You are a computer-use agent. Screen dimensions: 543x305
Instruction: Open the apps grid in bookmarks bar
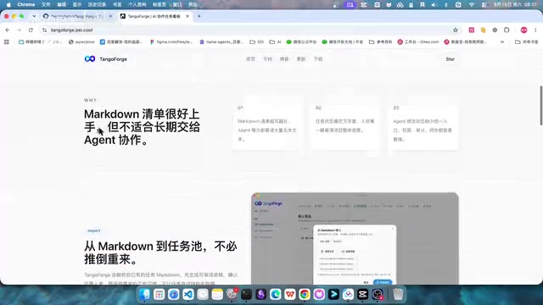[x=6, y=42]
